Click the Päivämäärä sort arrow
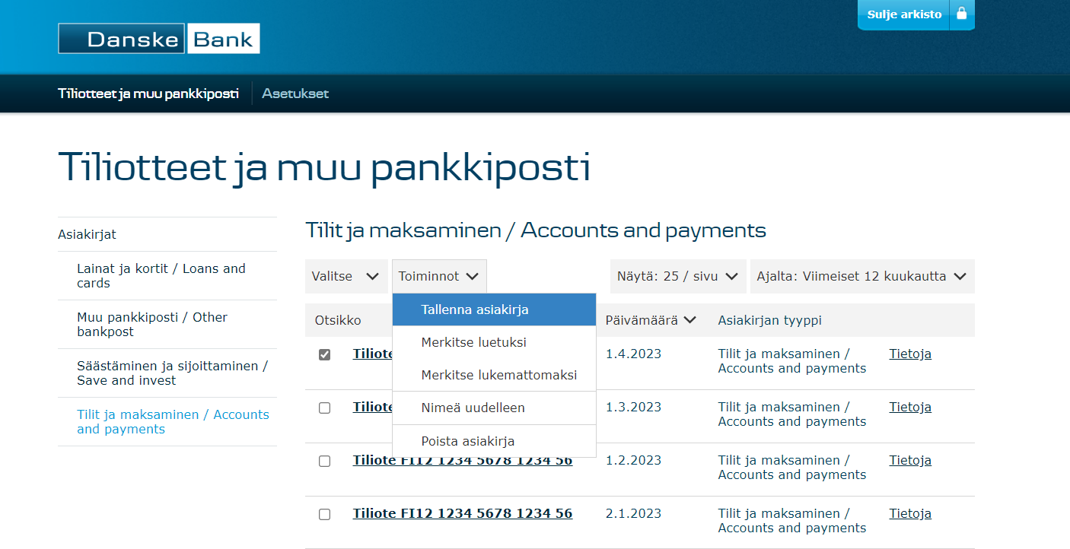Image resolution: width=1070 pixels, height=549 pixels. point(690,320)
